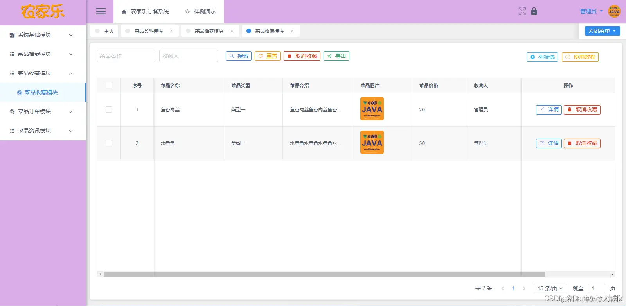Click the home icon beside 农家乐订餐系统
The image size is (626, 306).
click(124, 12)
